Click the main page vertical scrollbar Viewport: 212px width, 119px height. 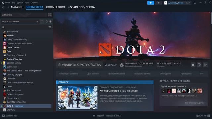tap(211, 18)
